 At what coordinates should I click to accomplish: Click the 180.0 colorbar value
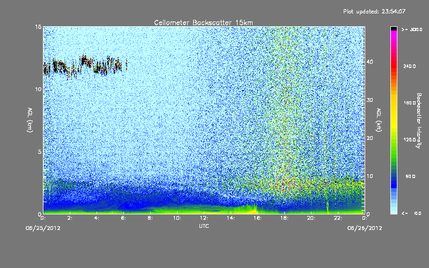410,103
